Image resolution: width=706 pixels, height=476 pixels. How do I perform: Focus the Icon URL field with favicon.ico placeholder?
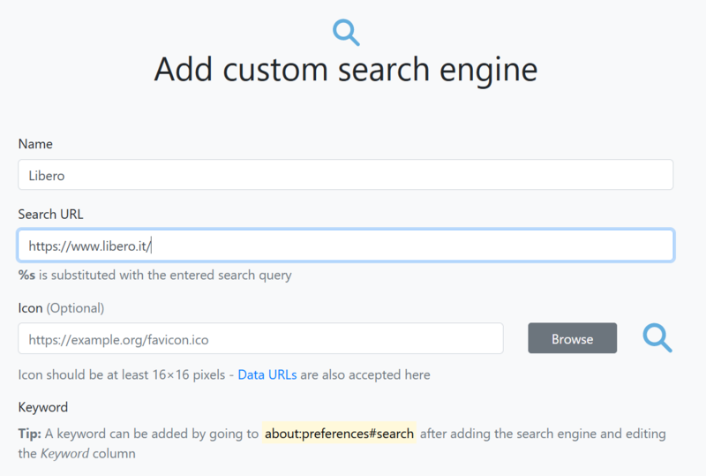point(260,338)
